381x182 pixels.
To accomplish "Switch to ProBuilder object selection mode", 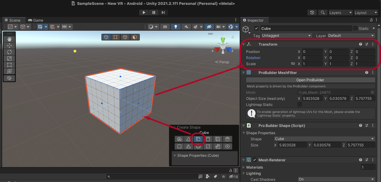I will [106, 37].
